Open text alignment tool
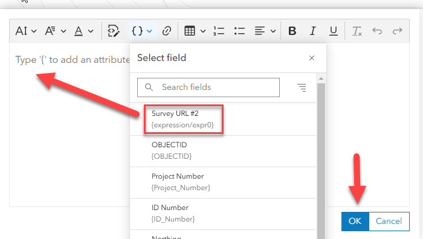Image resolution: width=423 pixels, height=239 pixels. click(x=260, y=31)
